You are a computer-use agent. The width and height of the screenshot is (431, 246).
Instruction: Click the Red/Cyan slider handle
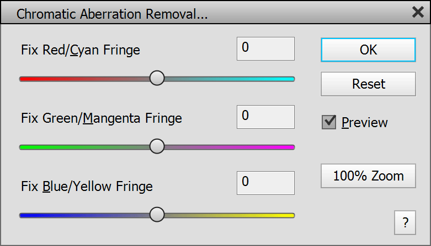point(157,79)
